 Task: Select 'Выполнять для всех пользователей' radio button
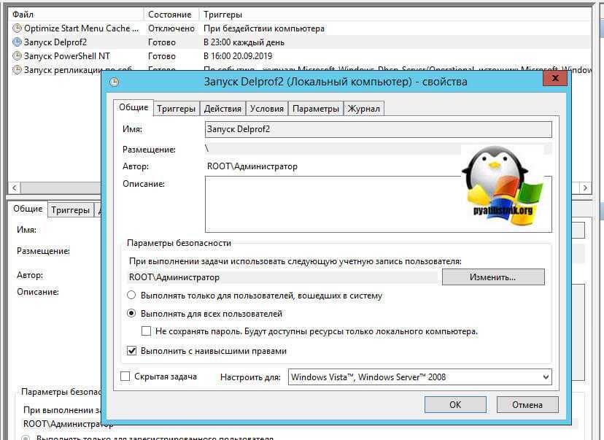pyautogui.click(x=131, y=313)
